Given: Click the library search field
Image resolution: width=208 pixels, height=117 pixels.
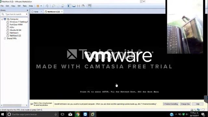Looking at the screenshot, I should click(14, 14).
